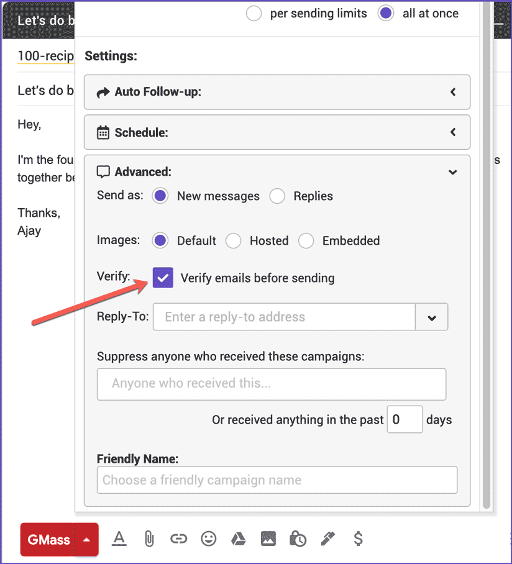Open the Reply-To address dropdown arrow
512x564 pixels.
(432, 317)
